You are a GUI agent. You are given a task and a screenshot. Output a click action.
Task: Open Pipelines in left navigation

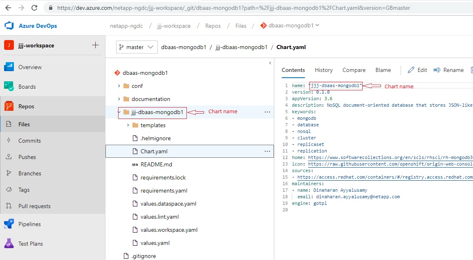point(29,224)
